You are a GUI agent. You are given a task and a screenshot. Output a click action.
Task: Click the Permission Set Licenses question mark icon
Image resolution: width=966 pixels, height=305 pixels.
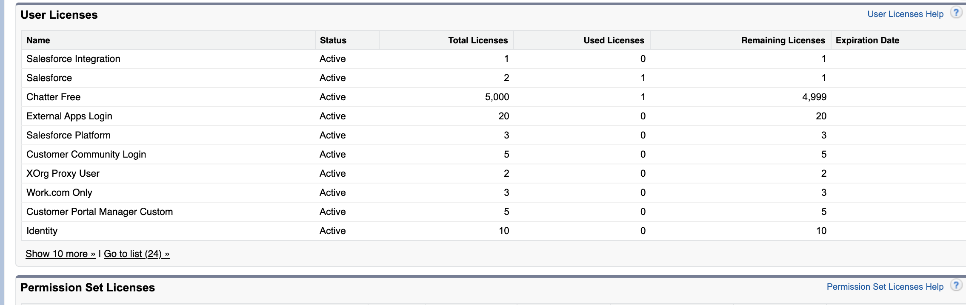click(956, 285)
